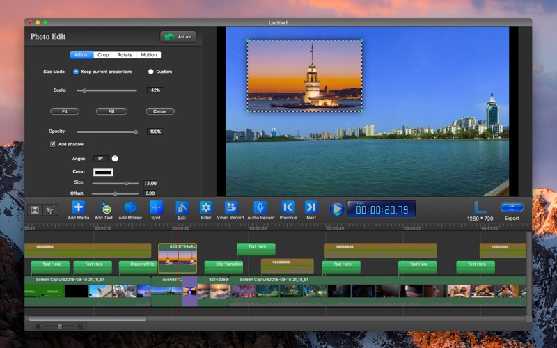Click the Return button
The height and width of the screenshot is (348, 557).
(x=178, y=37)
